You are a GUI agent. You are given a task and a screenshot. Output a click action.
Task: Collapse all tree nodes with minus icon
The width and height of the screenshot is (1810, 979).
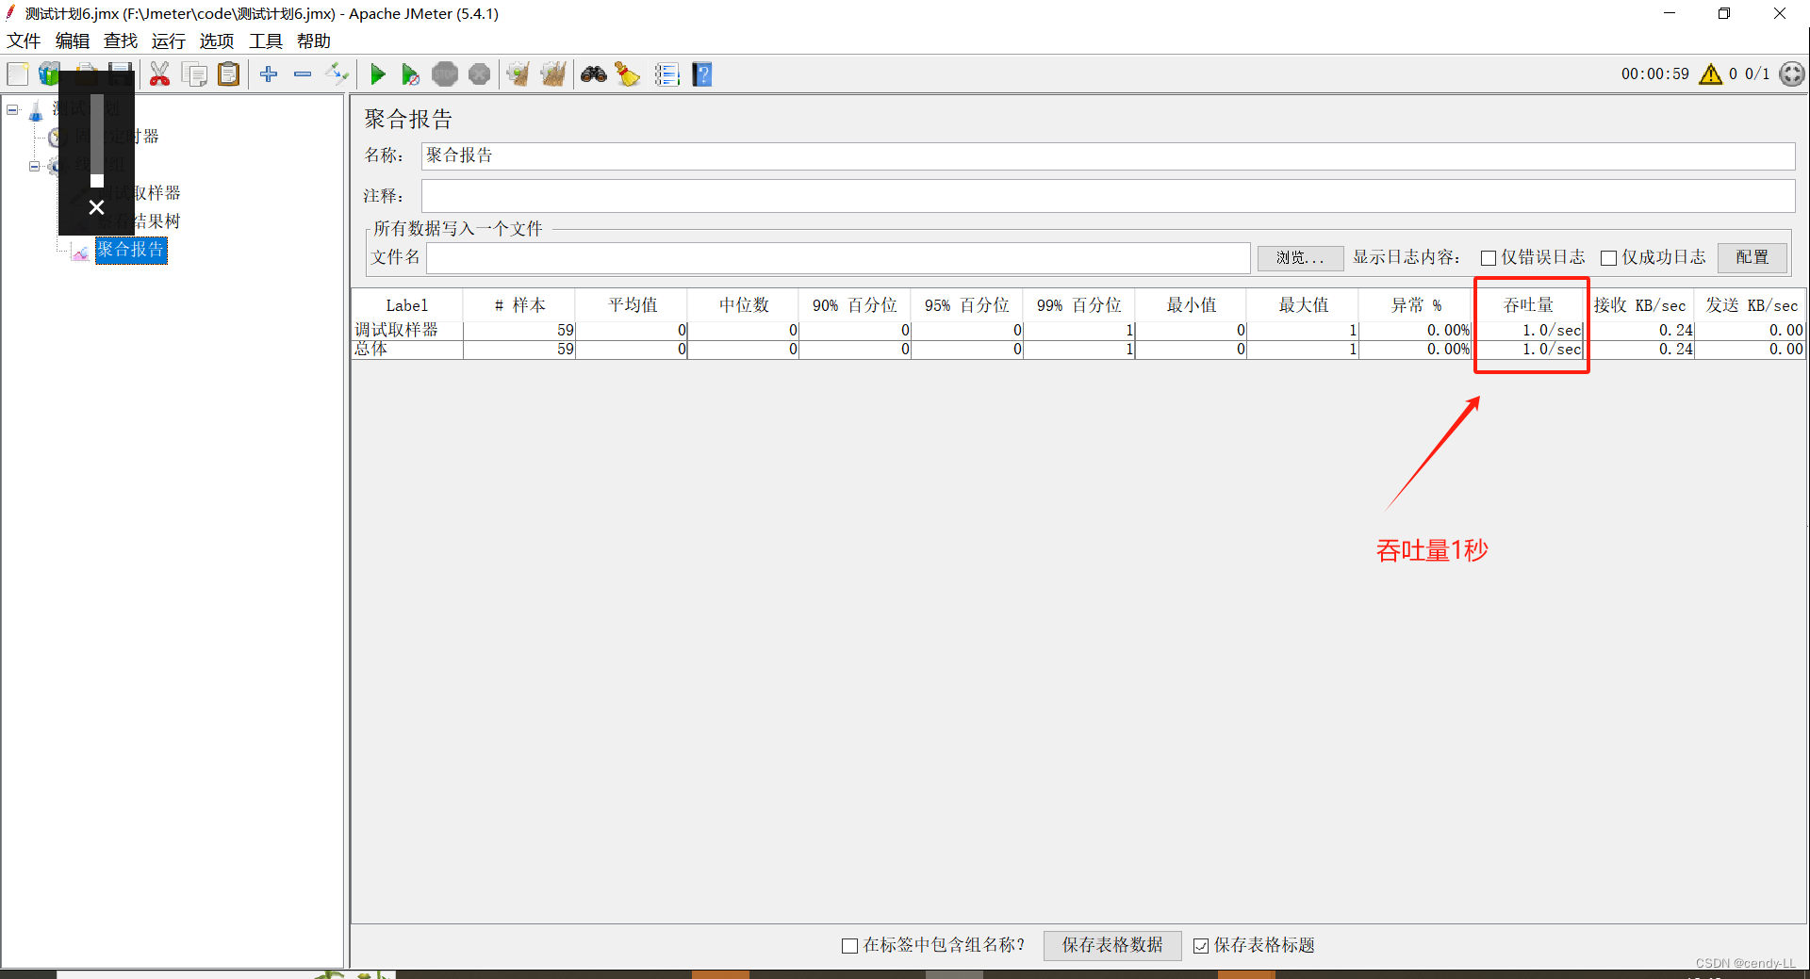(303, 73)
